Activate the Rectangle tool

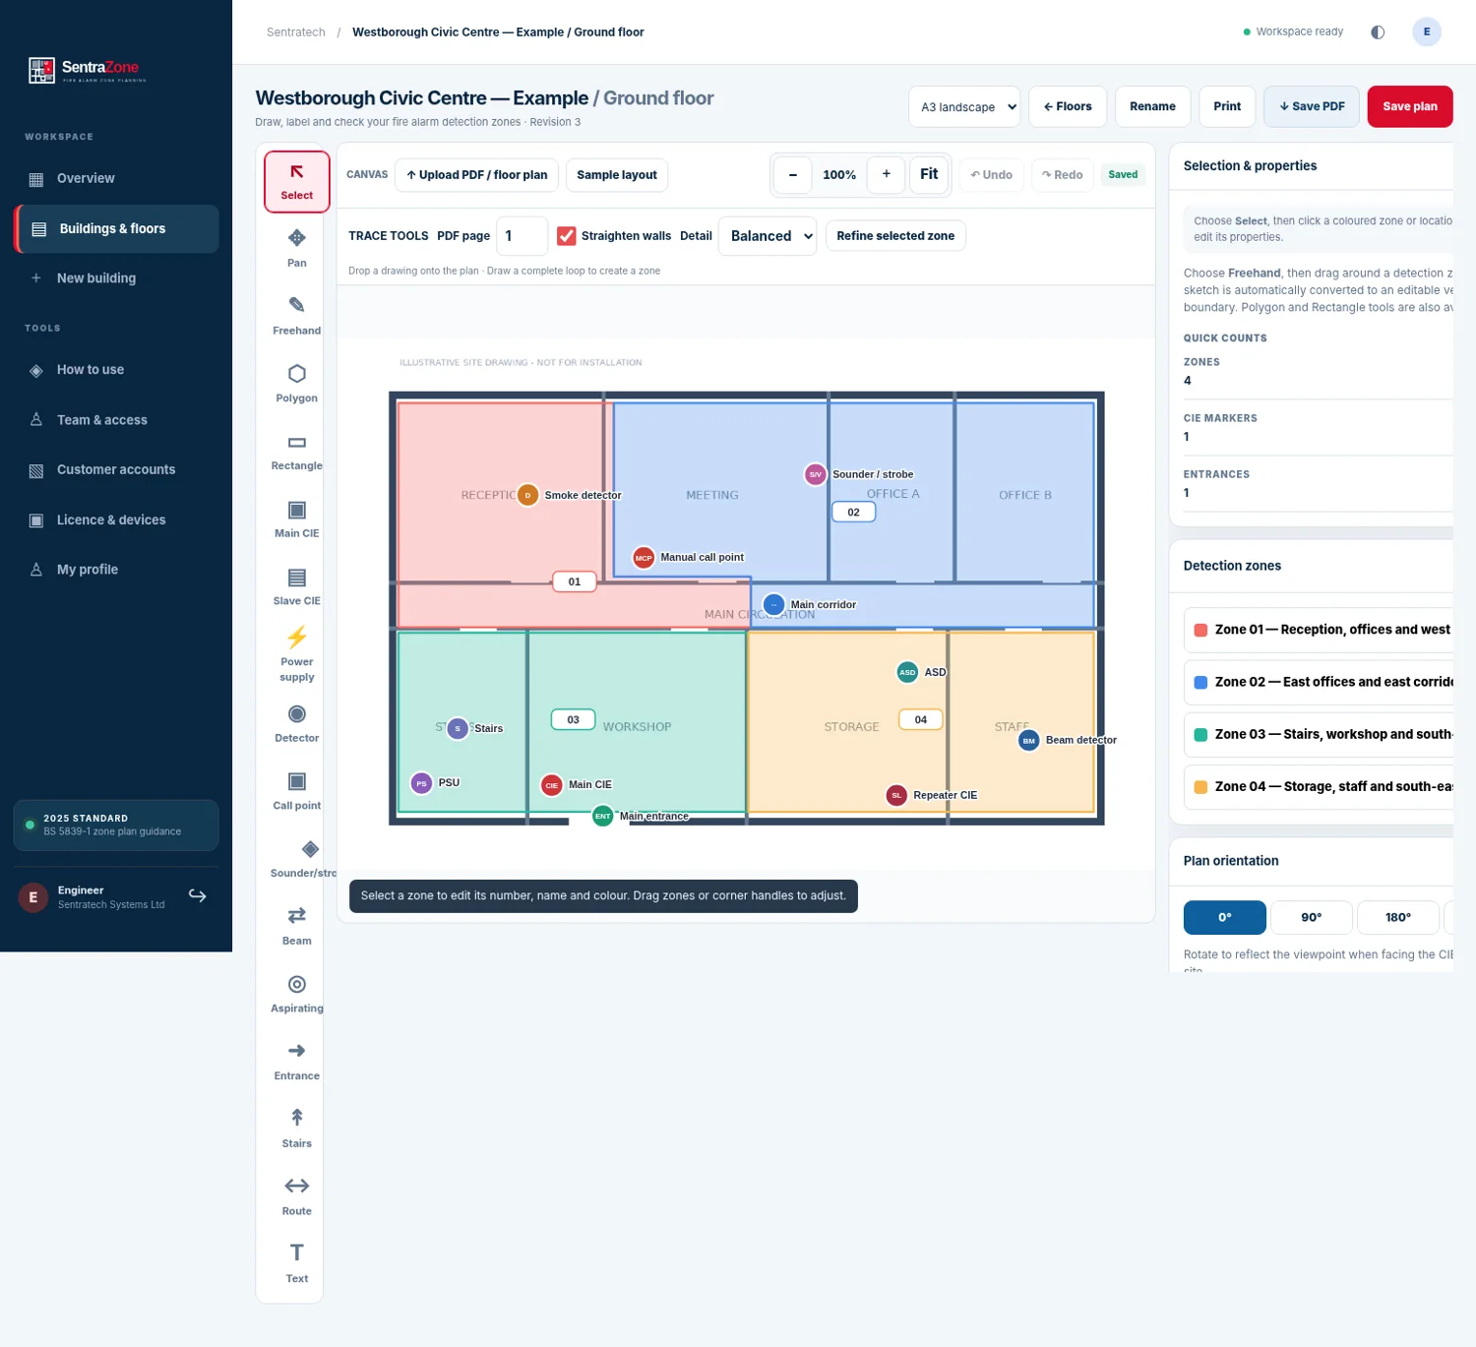(296, 452)
